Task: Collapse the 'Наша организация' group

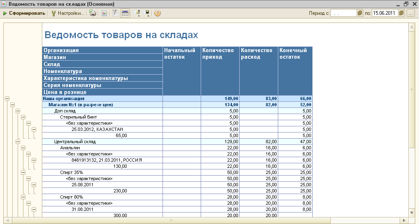Action: tap(7, 98)
